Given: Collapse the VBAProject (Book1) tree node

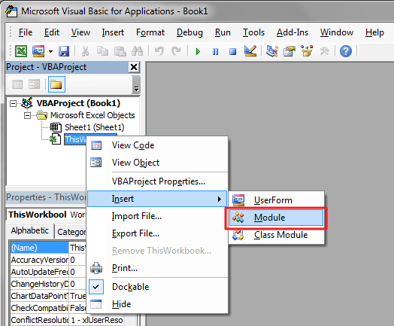Looking at the screenshot, I should 13,103.
